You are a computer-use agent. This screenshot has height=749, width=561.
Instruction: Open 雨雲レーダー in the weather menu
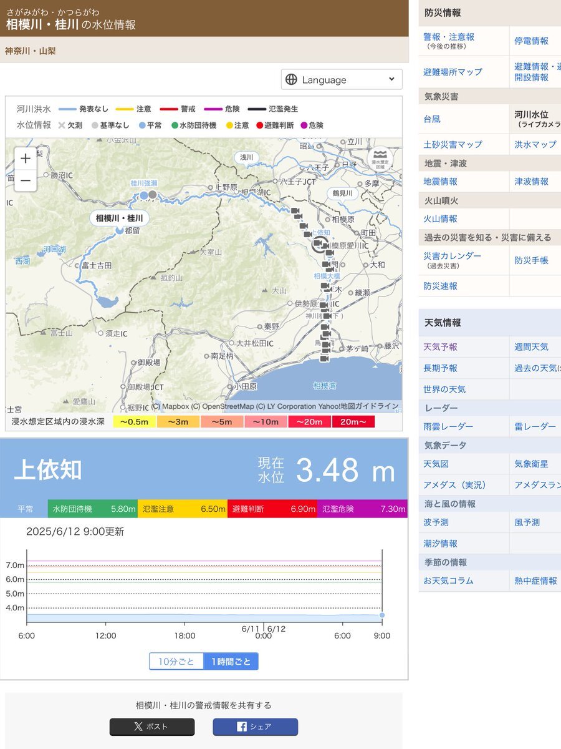point(448,426)
